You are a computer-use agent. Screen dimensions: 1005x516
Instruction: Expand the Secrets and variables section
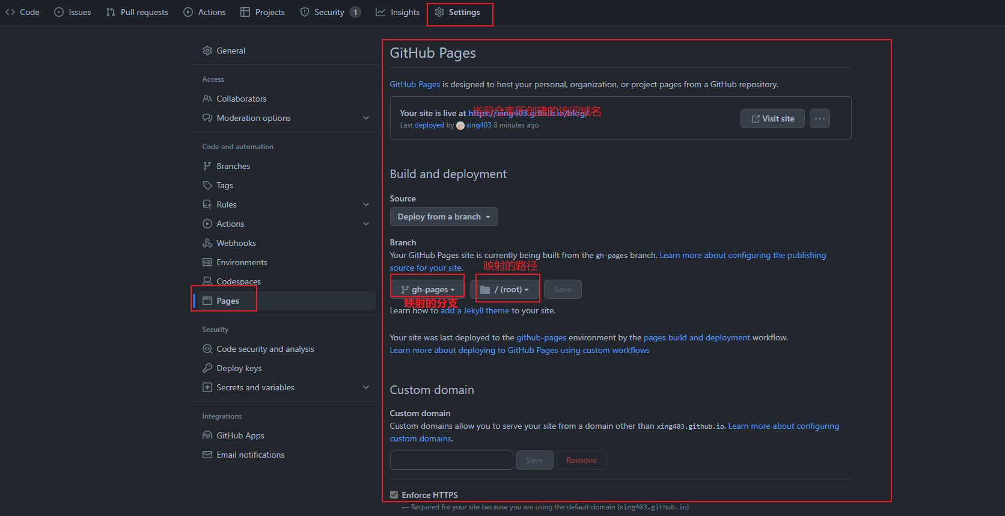point(366,387)
